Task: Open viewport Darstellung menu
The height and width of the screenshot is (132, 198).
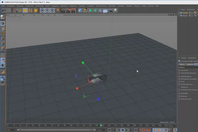Action: point(29,15)
